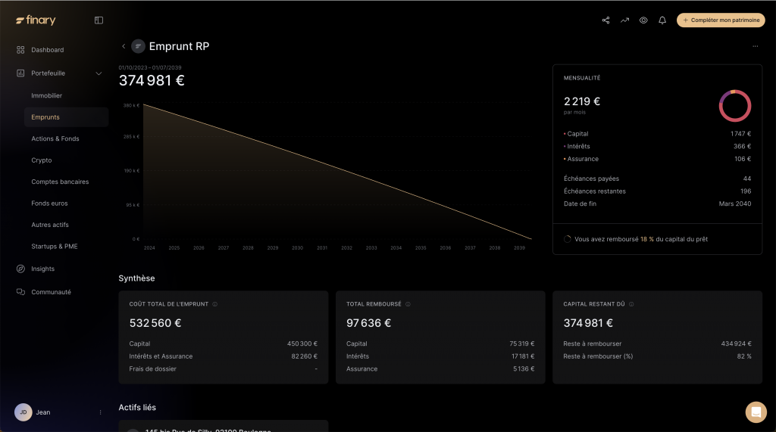Image resolution: width=776 pixels, height=432 pixels.
Task: Open user menu dots next to Jean
Action: coord(101,412)
